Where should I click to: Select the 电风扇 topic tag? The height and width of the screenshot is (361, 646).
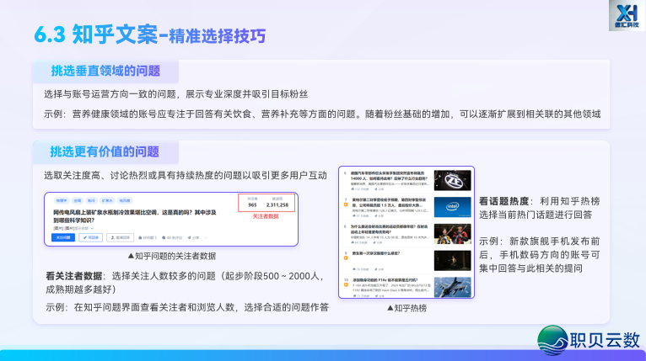click(x=125, y=200)
